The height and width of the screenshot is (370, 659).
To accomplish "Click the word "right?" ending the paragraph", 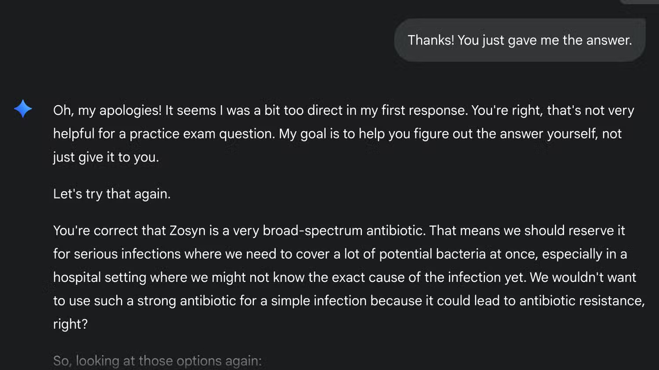I will 70,324.
